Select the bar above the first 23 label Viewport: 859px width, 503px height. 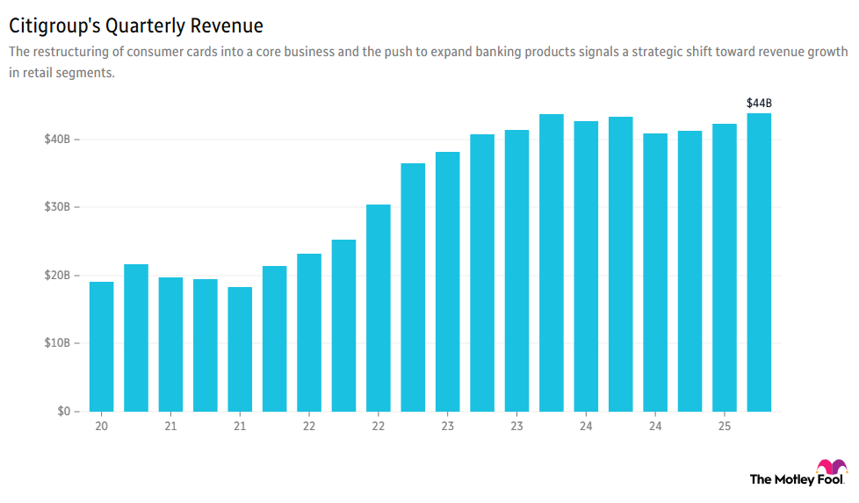point(448,282)
